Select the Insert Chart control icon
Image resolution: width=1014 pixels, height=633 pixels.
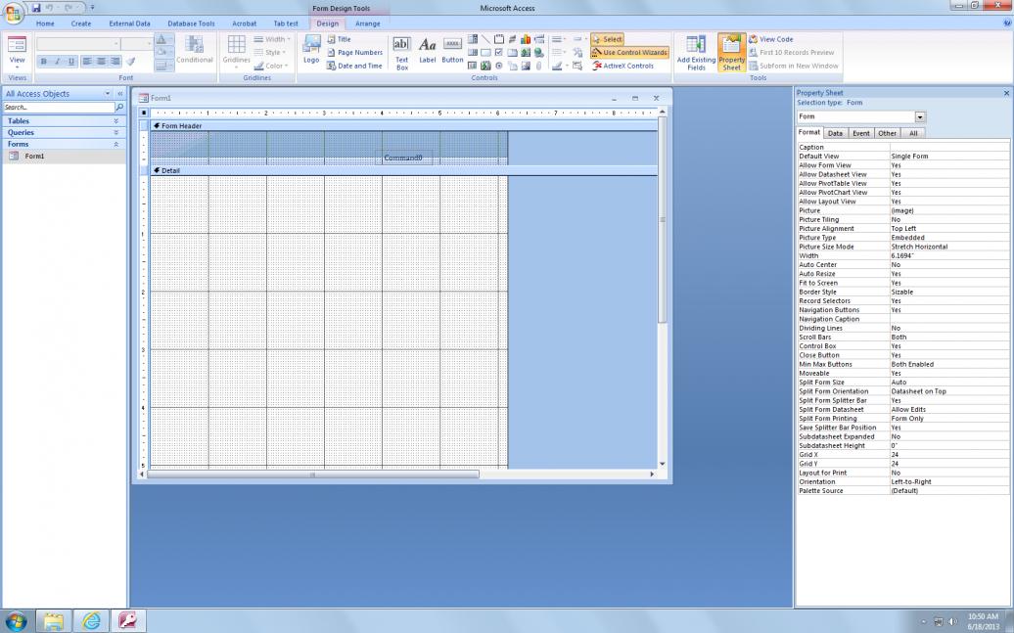(525, 39)
